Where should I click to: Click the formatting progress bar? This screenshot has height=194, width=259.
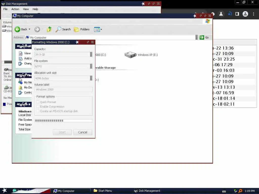pyautogui.click(x=63, y=120)
